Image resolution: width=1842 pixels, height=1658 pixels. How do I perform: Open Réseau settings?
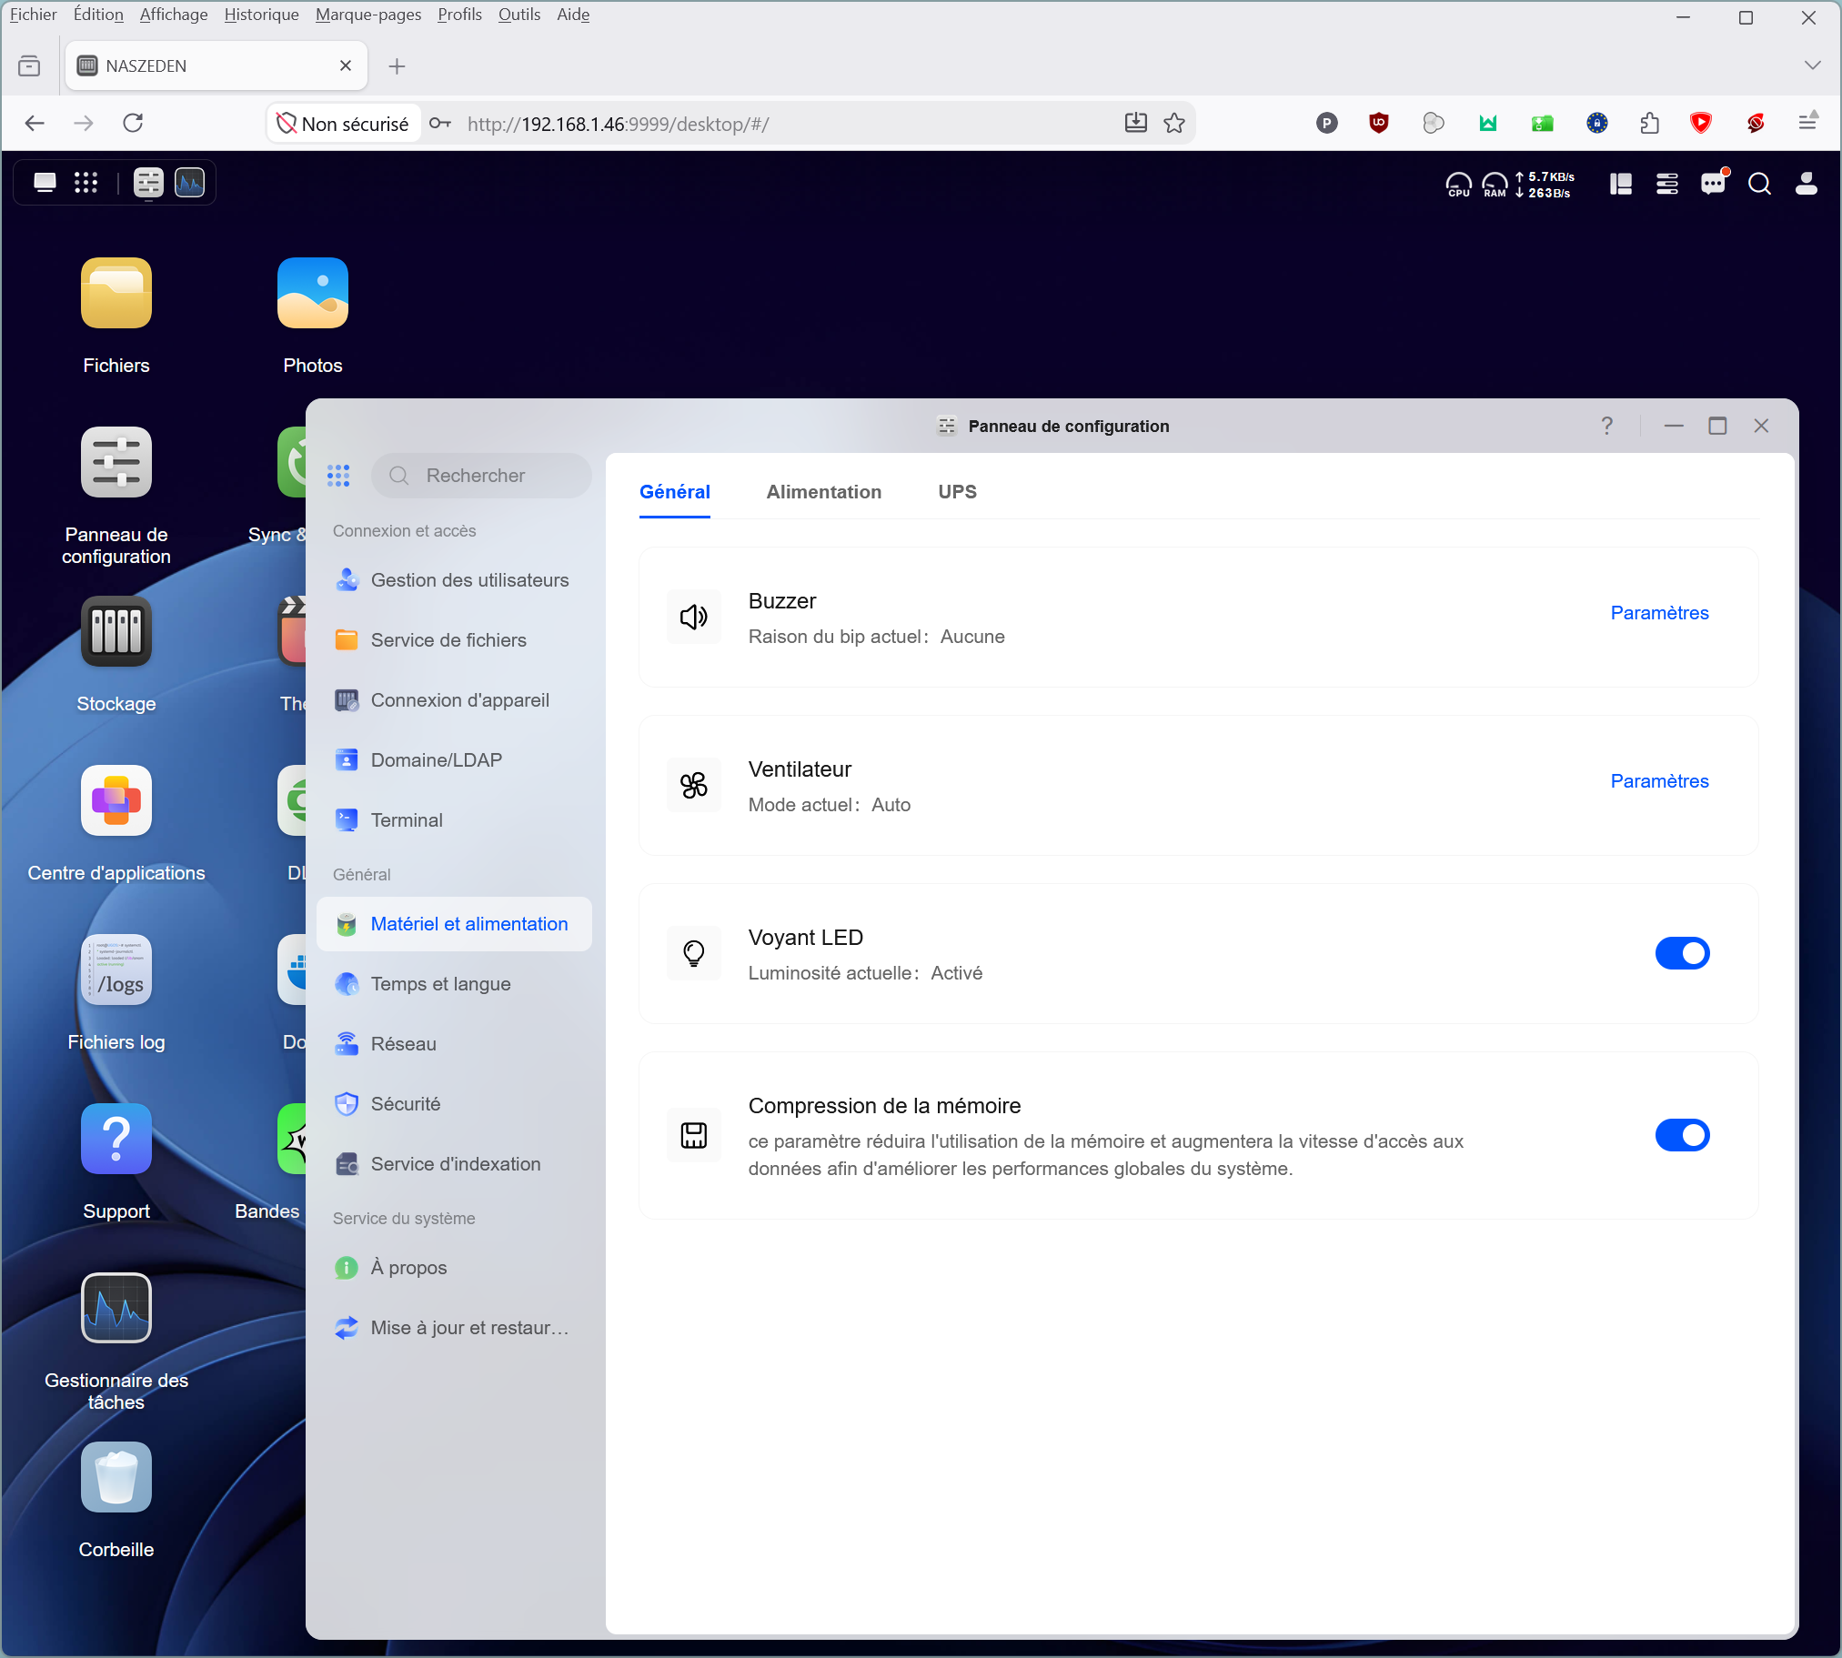454,1044
